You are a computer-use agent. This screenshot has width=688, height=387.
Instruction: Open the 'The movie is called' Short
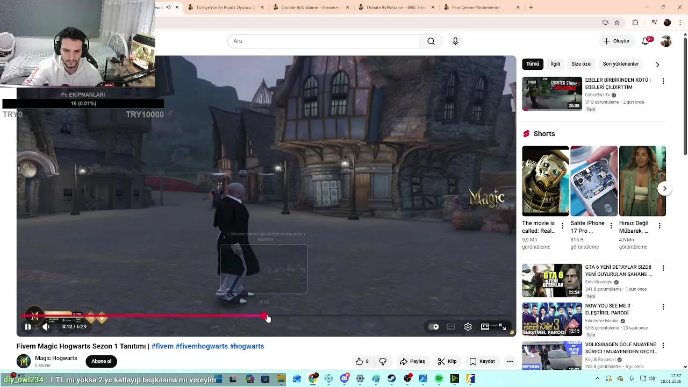[546, 181]
